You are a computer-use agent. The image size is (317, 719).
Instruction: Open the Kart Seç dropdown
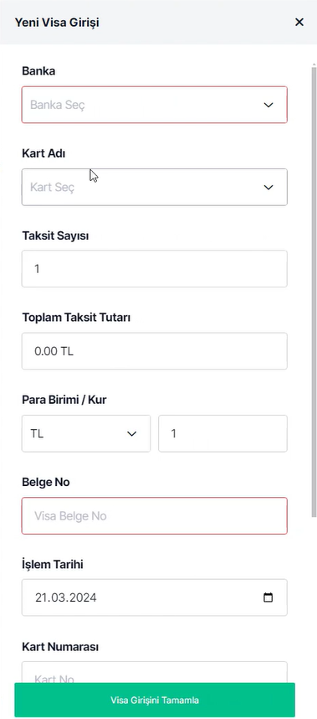(155, 187)
